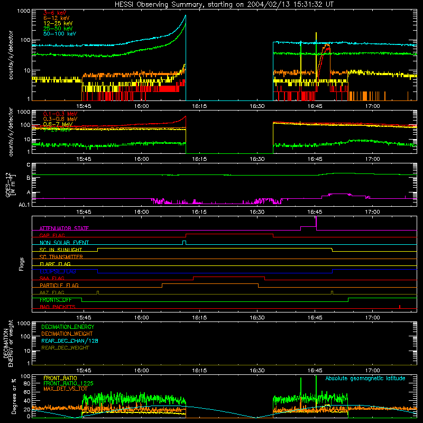Click the Degrees or % axis label

(14, 396)
